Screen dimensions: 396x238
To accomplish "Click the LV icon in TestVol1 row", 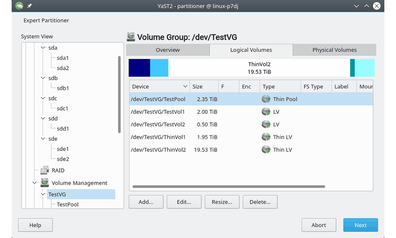I will pos(266,112).
